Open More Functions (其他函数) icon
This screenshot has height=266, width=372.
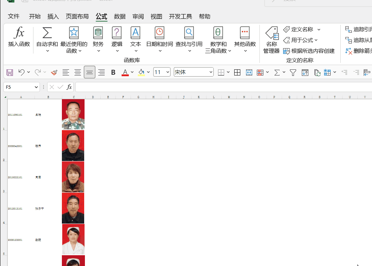(245, 32)
